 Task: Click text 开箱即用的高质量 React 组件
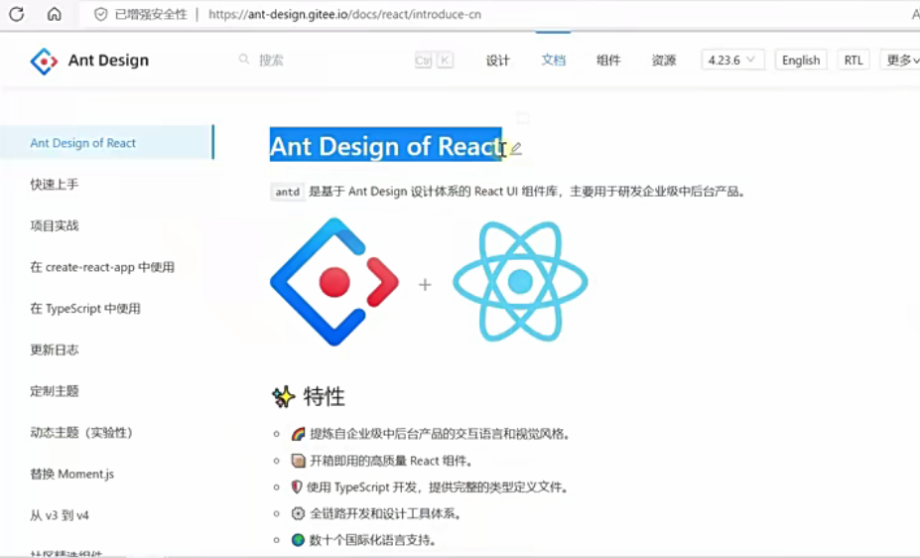[x=391, y=461]
